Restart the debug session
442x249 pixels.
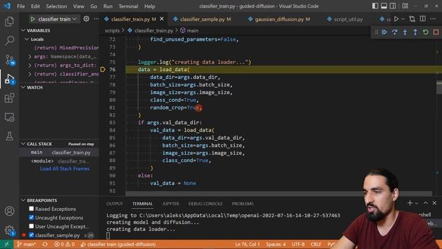(x=425, y=33)
